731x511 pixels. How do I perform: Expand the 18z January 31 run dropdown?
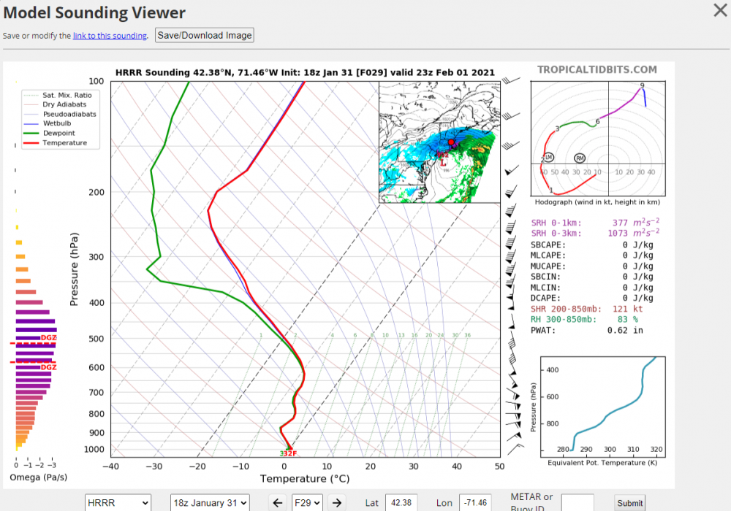(210, 502)
